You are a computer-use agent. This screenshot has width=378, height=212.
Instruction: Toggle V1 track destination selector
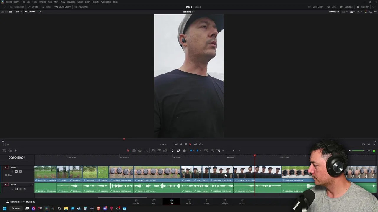click(6, 167)
